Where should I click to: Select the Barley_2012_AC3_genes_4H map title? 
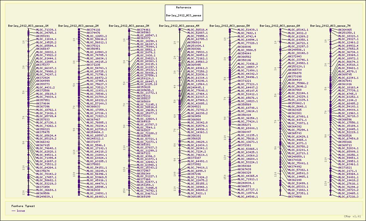pos(179,26)
